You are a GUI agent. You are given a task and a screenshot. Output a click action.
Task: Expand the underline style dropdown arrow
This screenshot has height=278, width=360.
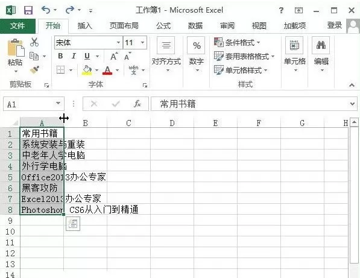[x=97, y=56]
